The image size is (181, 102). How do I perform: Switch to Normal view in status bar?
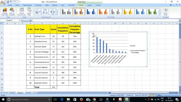click(x=150, y=95)
